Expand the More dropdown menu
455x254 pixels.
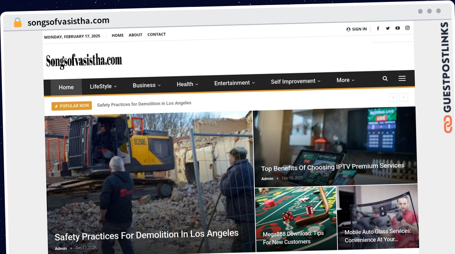point(345,80)
